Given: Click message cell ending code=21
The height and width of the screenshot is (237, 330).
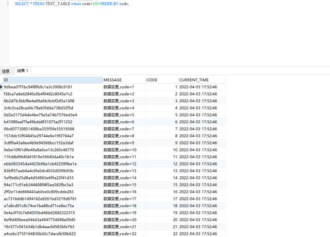Looking at the screenshot, I should point(124,227).
